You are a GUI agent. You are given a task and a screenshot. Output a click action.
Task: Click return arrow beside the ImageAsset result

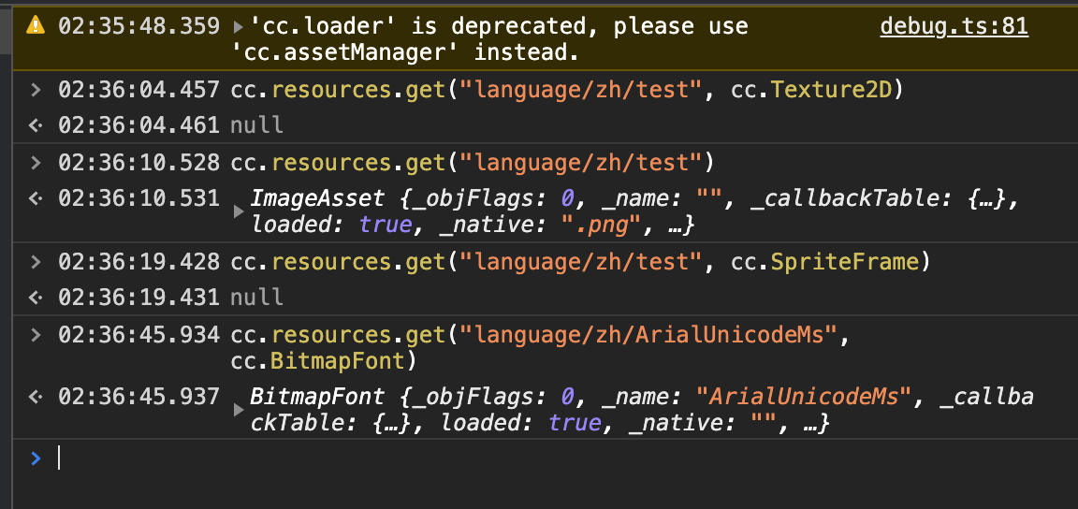pos(36,197)
